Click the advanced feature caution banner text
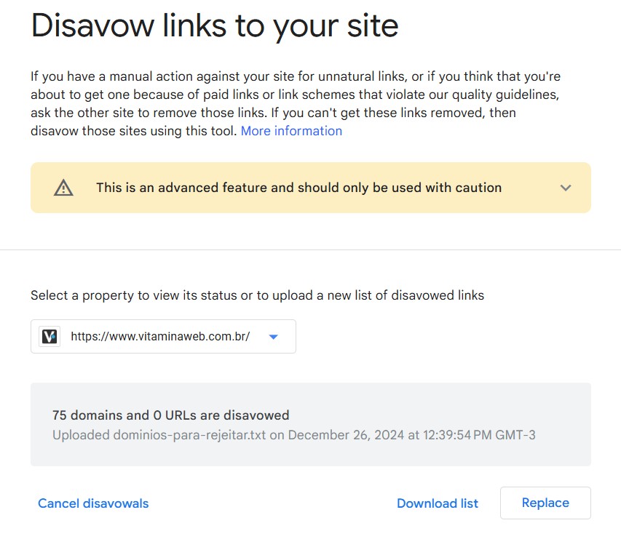621x539 pixels. (299, 188)
